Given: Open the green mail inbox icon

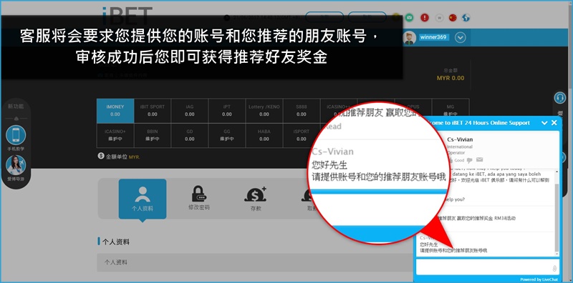Looking at the screenshot, I should (x=409, y=17).
